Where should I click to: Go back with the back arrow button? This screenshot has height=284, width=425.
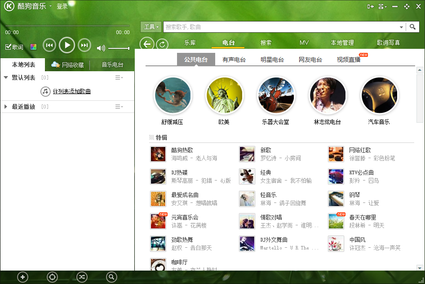click(147, 44)
